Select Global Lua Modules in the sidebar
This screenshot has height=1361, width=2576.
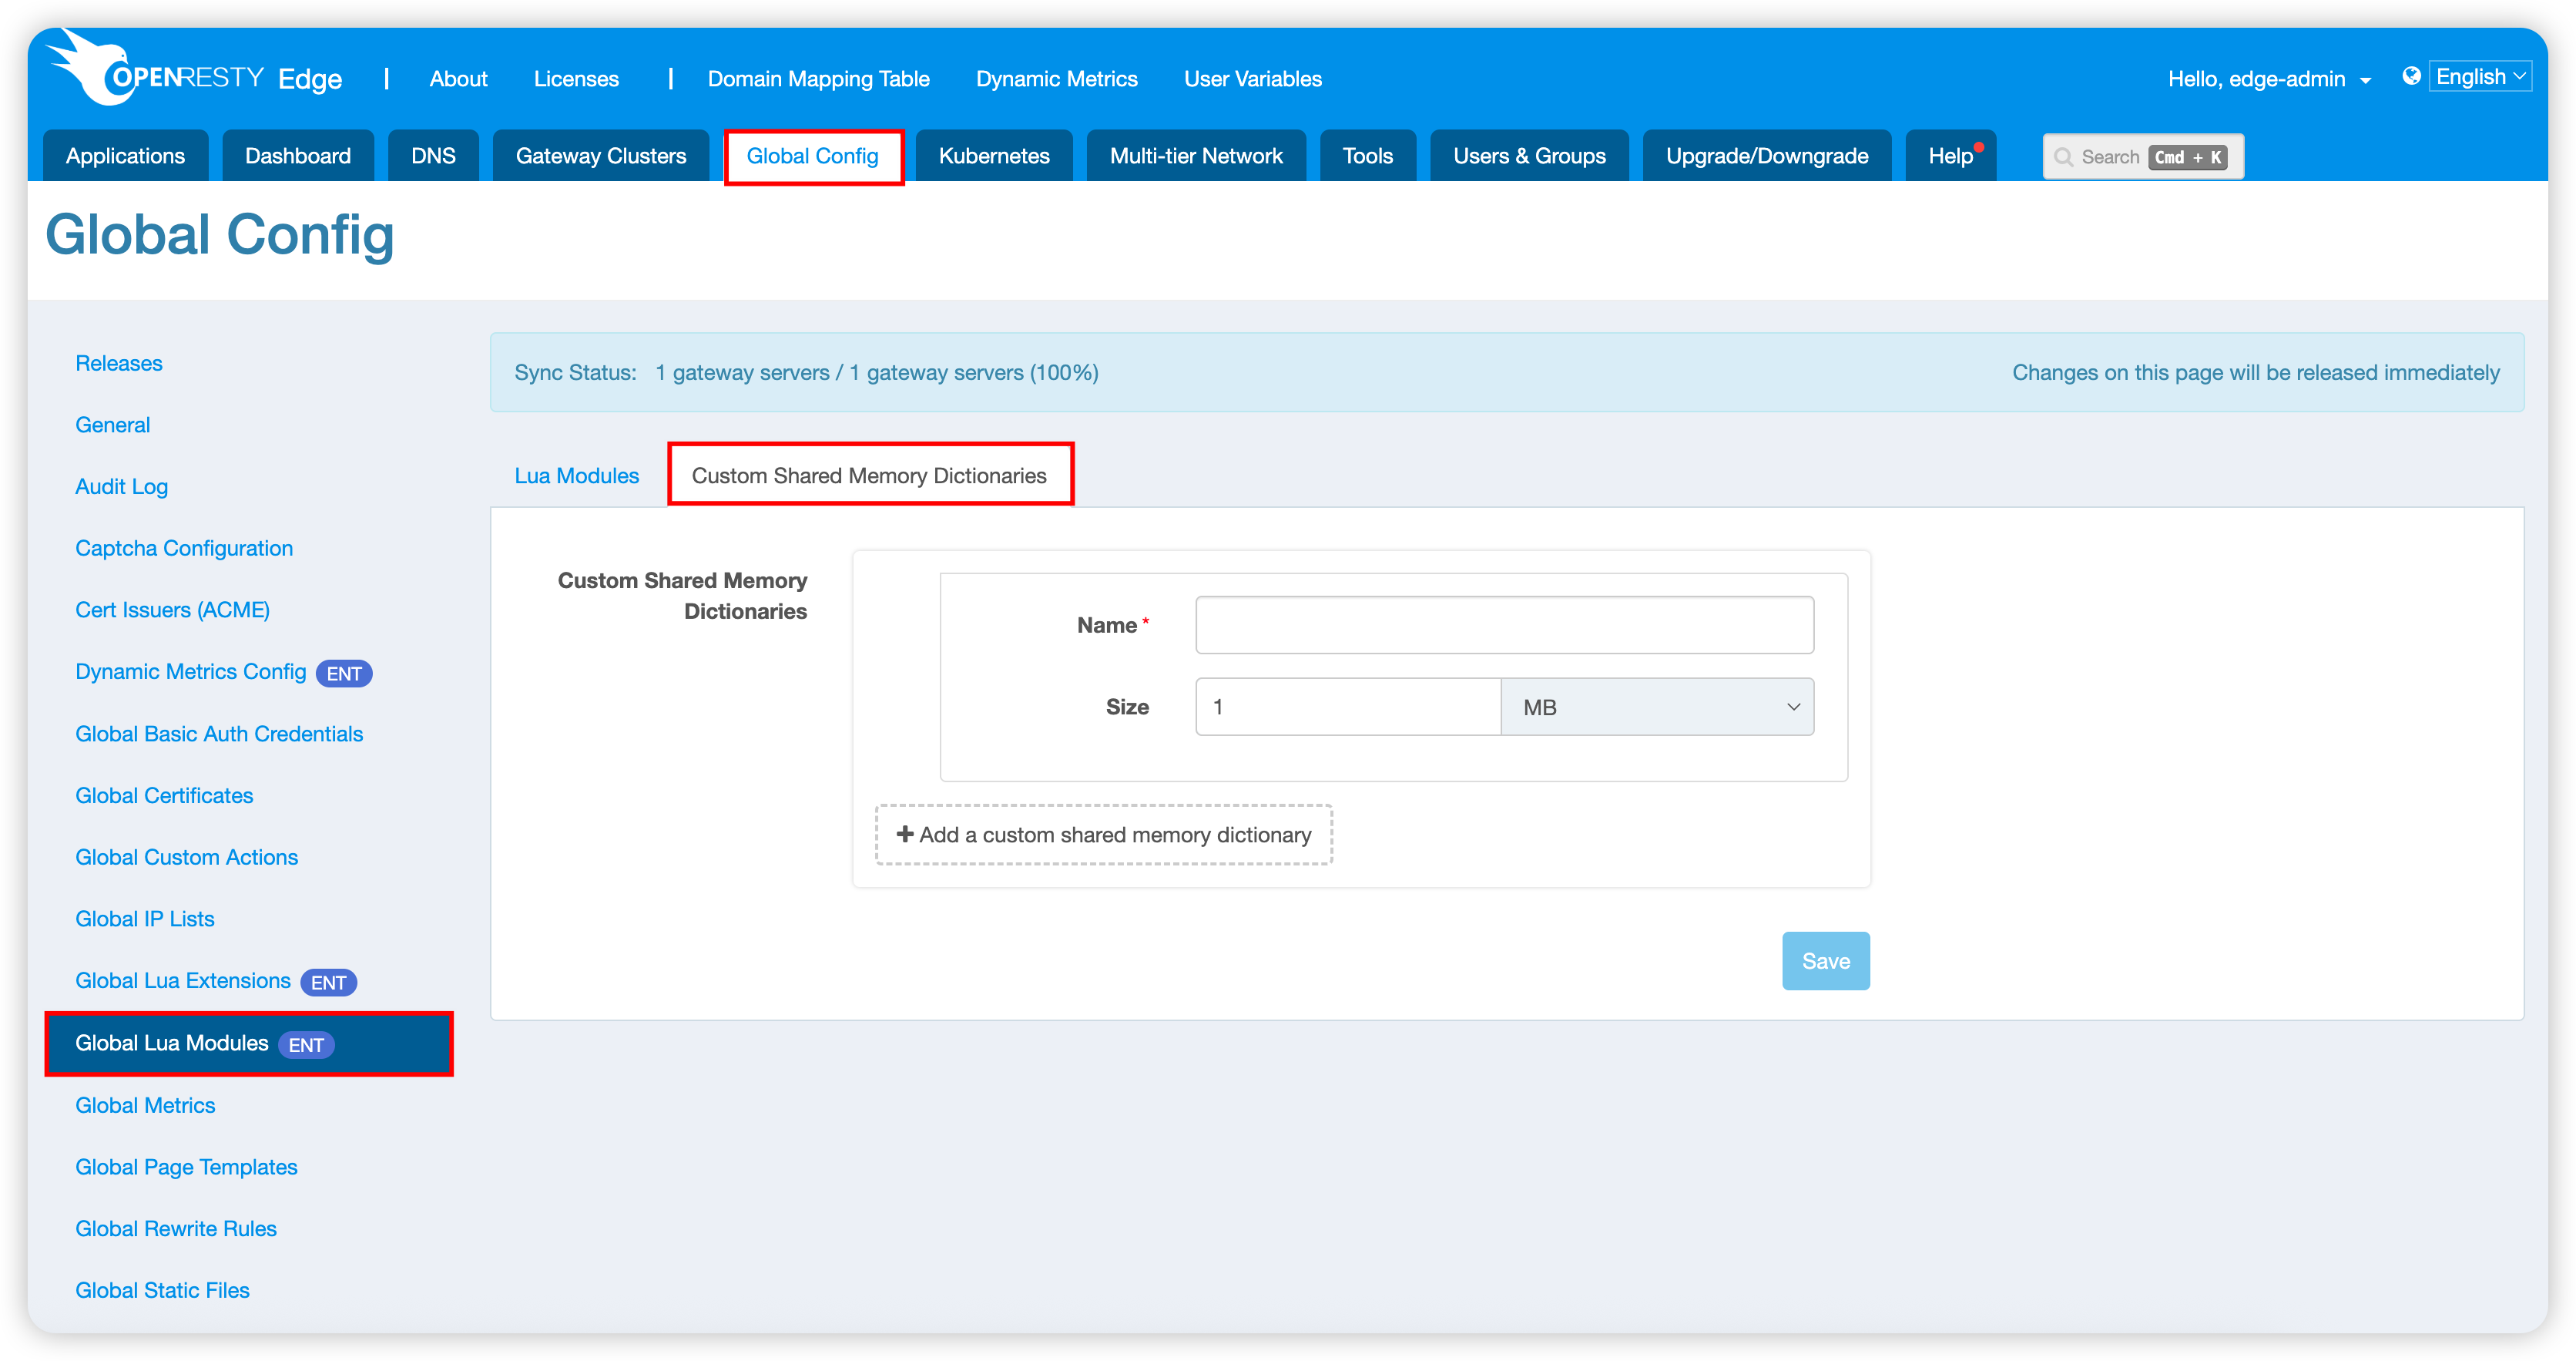[249, 1043]
